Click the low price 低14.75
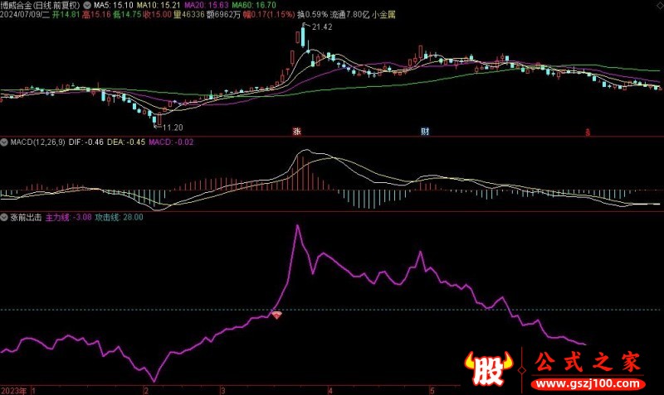Viewport: 664px width, 395px height. pyautogui.click(x=127, y=15)
